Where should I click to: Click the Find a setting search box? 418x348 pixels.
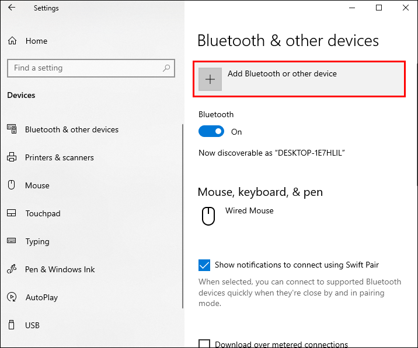coord(85,68)
